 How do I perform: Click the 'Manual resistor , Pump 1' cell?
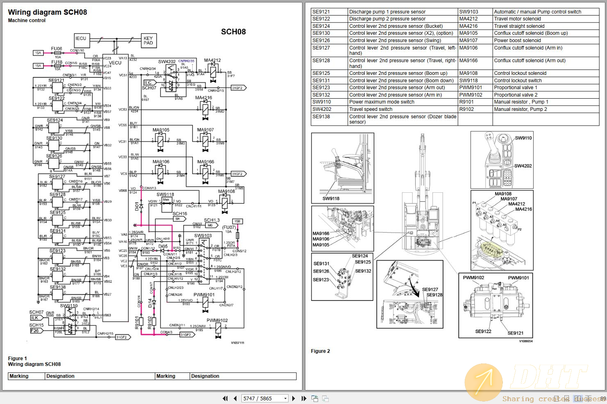546,102
